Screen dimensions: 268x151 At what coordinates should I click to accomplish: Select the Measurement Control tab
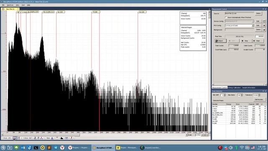tap(219, 88)
